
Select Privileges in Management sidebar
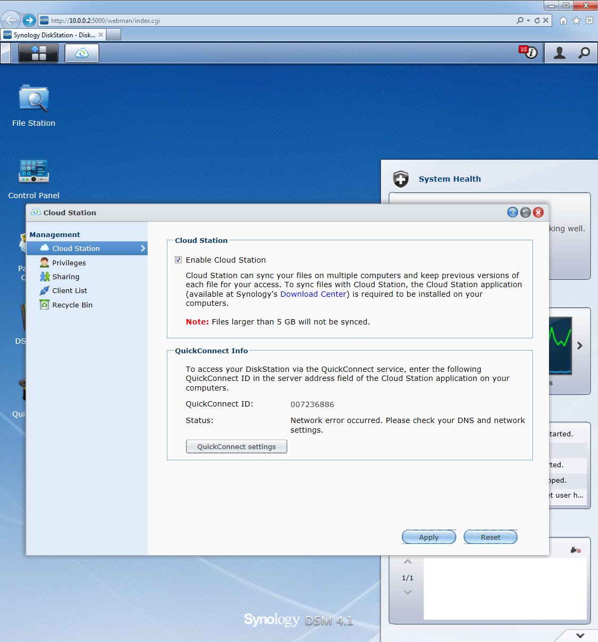tap(69, 263)
